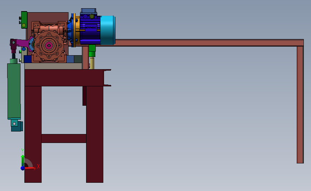Click the blue Z axis ball of the triad
Viewport: 311px width, 191px height.
pyautogui.click(x=23, y=168)
